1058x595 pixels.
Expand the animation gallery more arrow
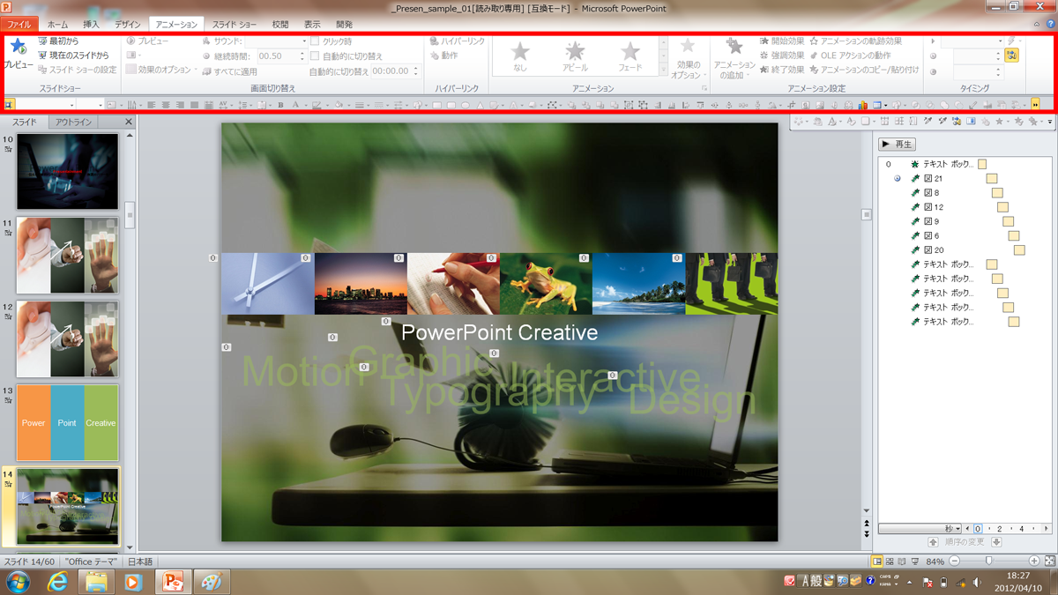click(664, 70)
